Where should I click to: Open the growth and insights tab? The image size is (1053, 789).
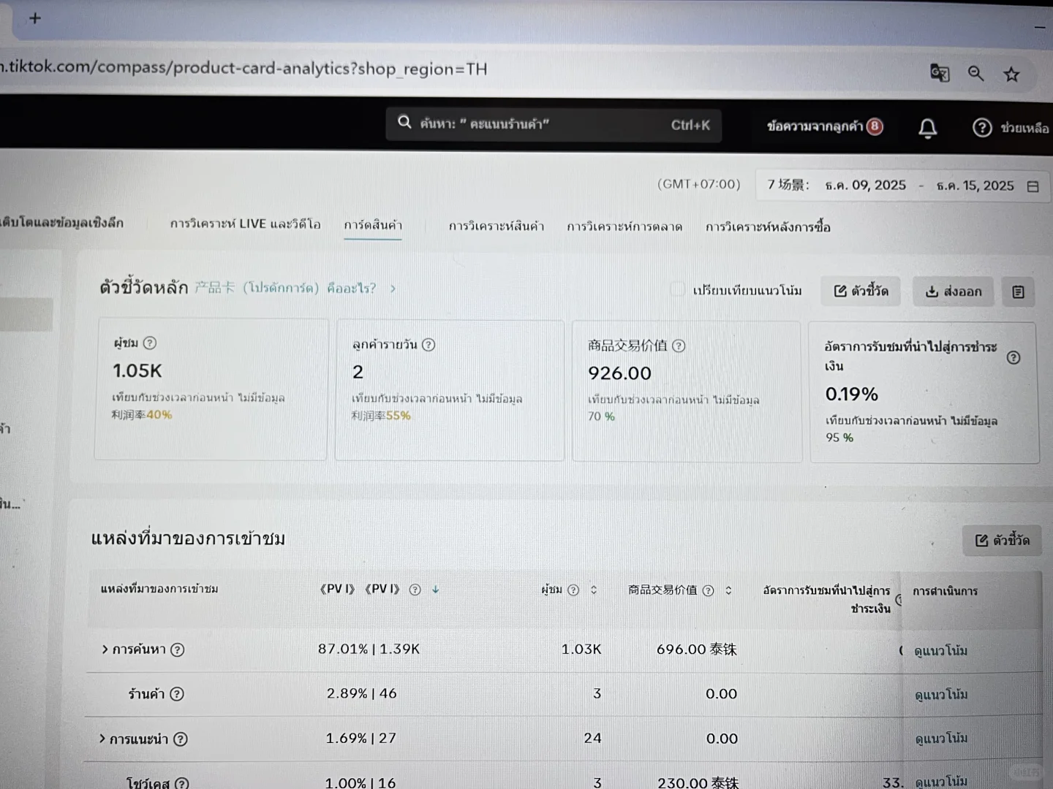[62, 222]
